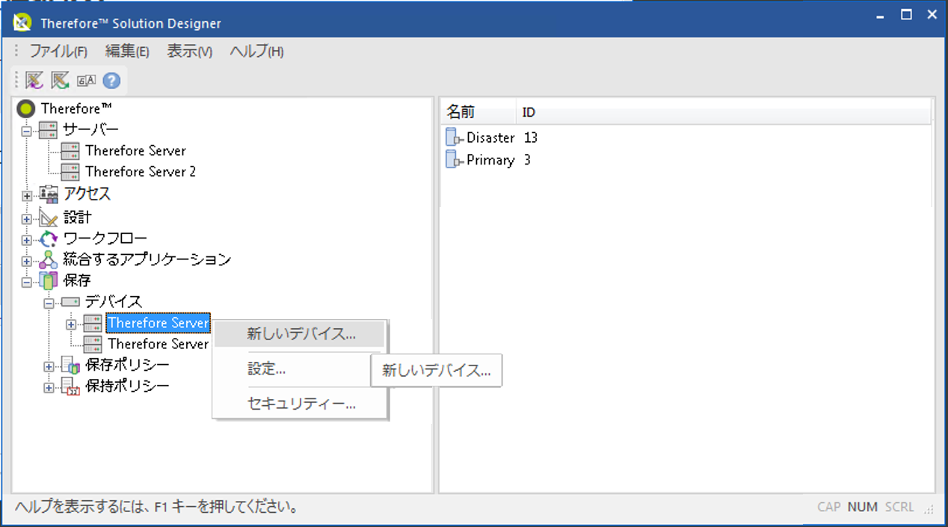Image resolution: width=948 pixels, height=527 pixels.
Task: Choose 新しいデバイス... in the context menu
Action: (x=300, y=334)
